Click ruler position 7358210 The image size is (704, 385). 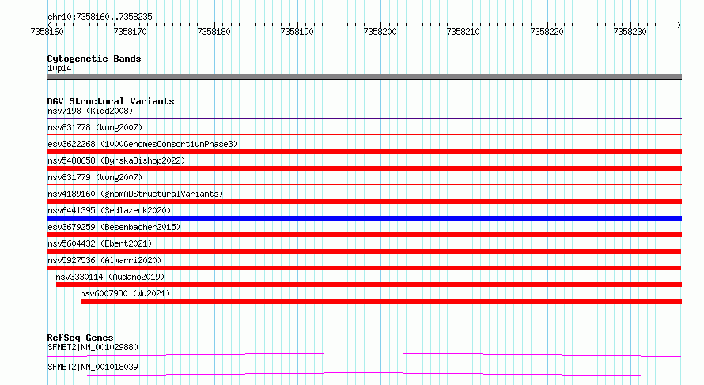464,32
